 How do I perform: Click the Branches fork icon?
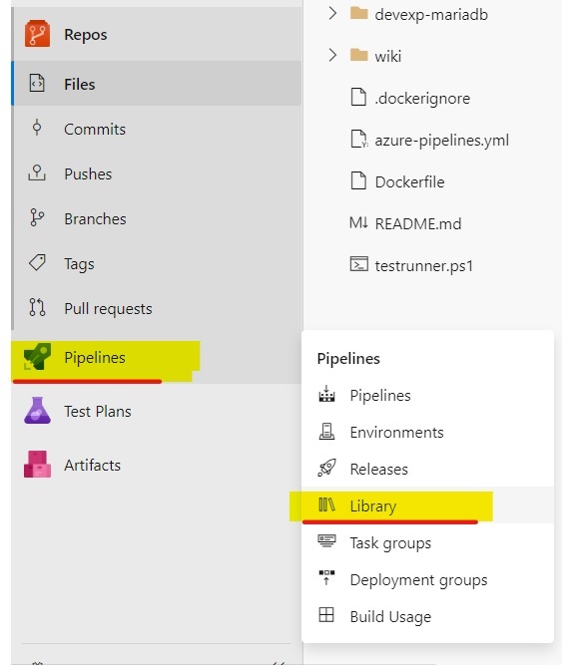(x=37, y=217)
